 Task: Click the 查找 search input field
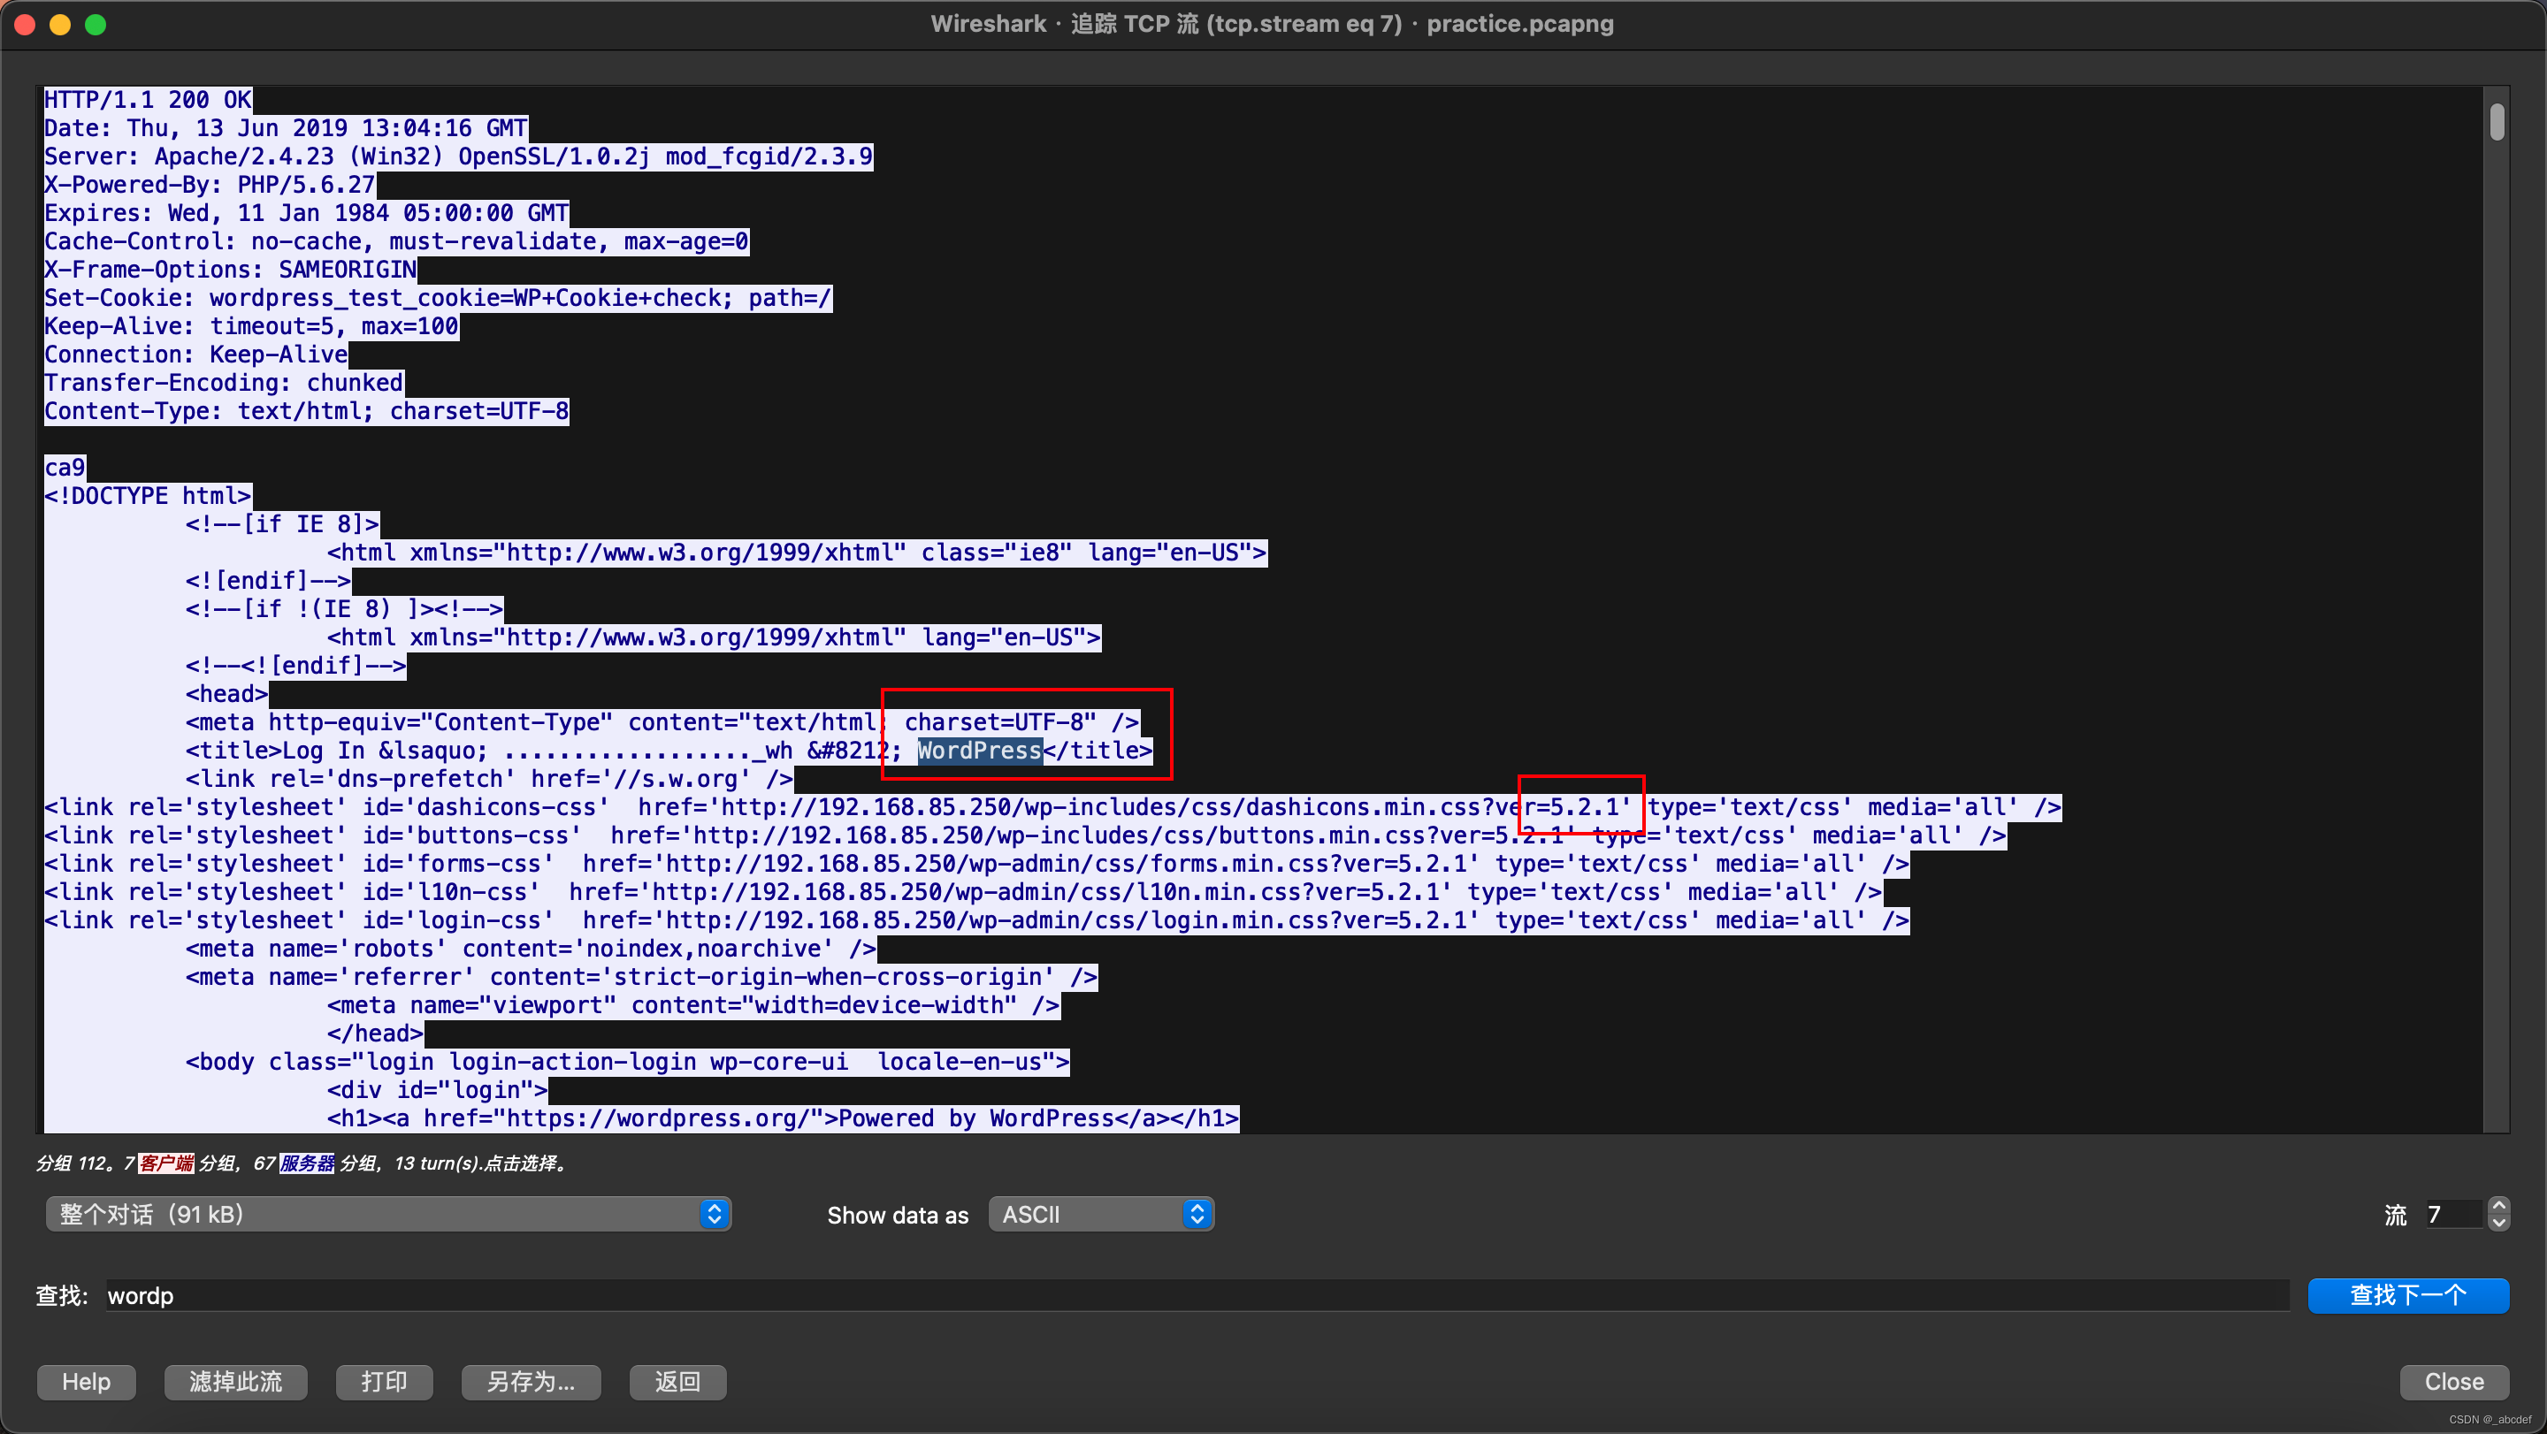[1197, 1294]
